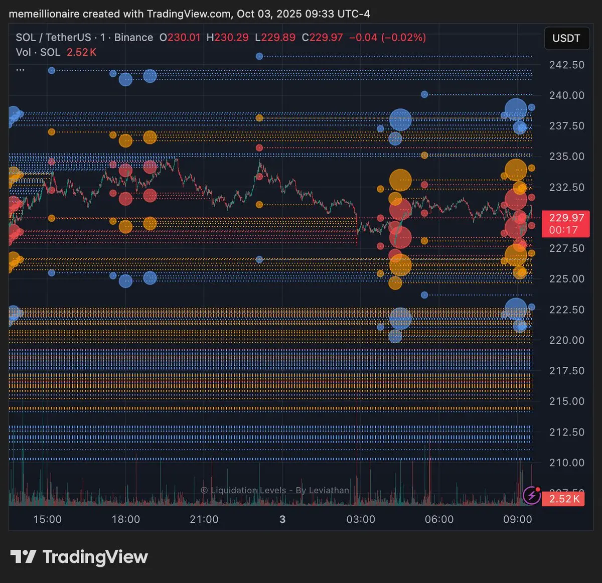Click the 225.00 price axis label
Viewport: 602px width, 583px height.
click(567, 279)
